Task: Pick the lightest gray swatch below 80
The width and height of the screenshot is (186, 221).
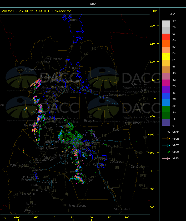Action: (x=166, y=24)
